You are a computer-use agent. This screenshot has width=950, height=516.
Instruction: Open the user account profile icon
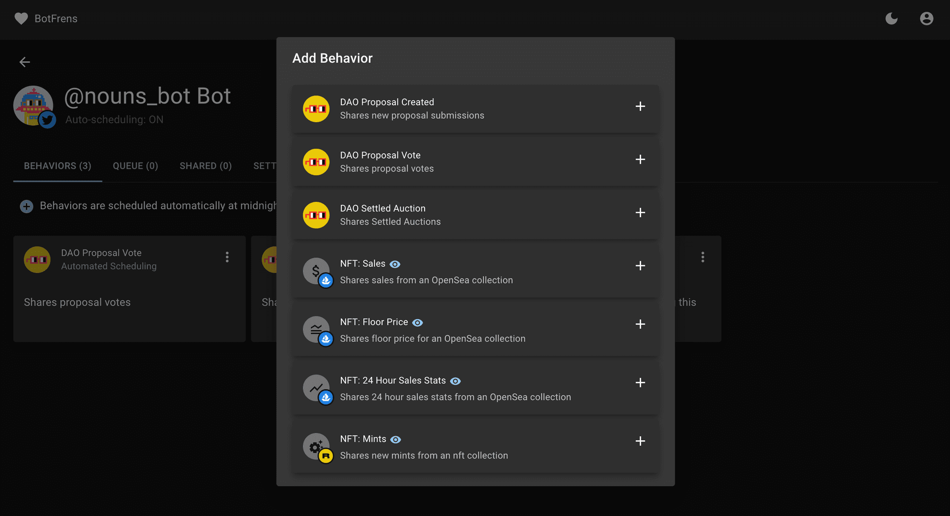pyautogui.click(x=926, y=19)
